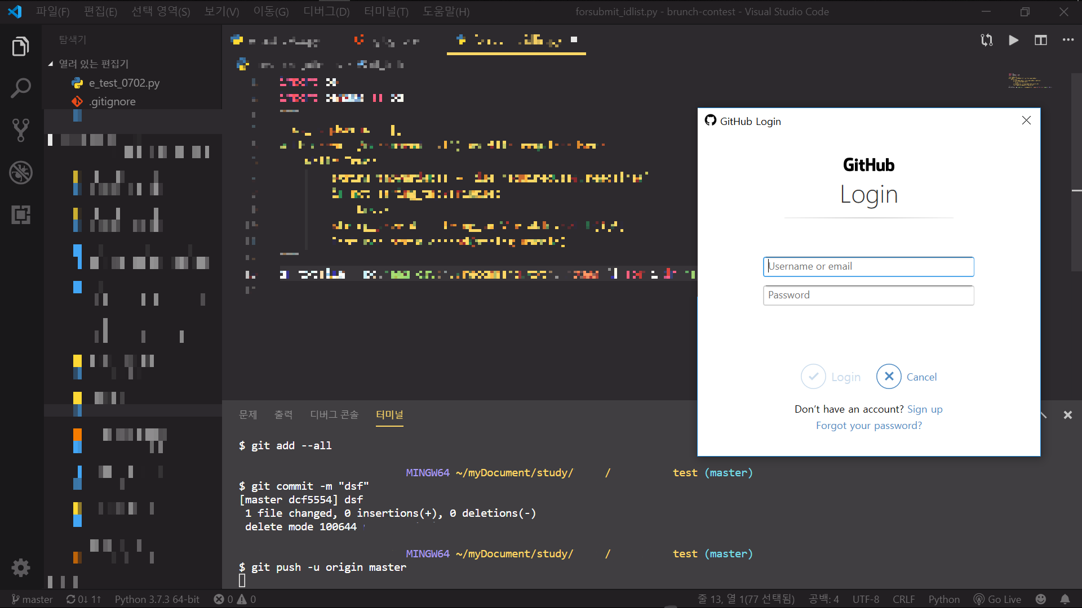
Task: Split the editor to the right
Action: tap(1040, 40)
